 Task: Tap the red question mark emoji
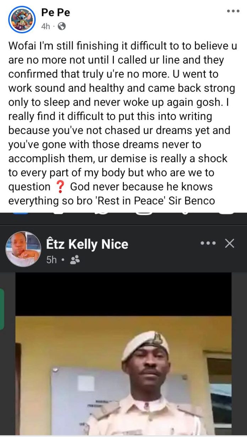(60, 186)
